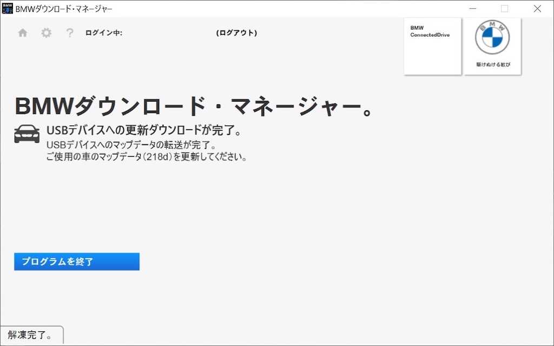This screenshot has height=346, width=554.
Task: Minimize the Download Manager window
Action: coord(472,9)
